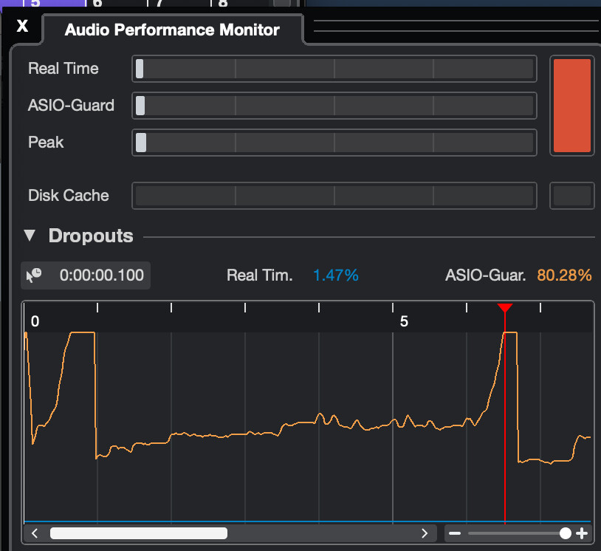Viewport: 601px width, 551px height.
Task: Click the zoom slider handle
Action: pyautogui.click(x=566, y=533)
